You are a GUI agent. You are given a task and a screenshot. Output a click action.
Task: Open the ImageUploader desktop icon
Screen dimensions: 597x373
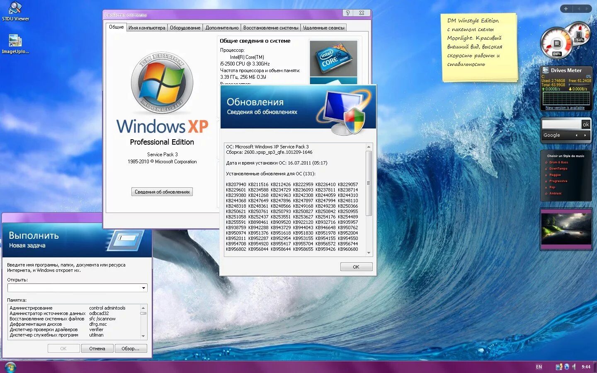(x=15, y=44)
